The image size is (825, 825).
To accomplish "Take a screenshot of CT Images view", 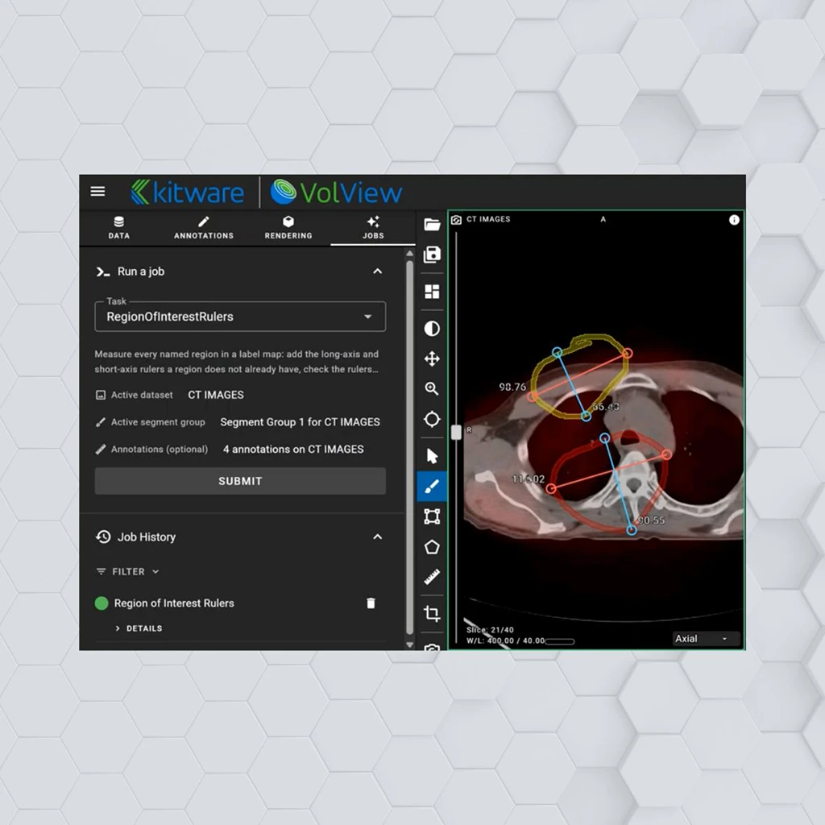I will (456, 219).
